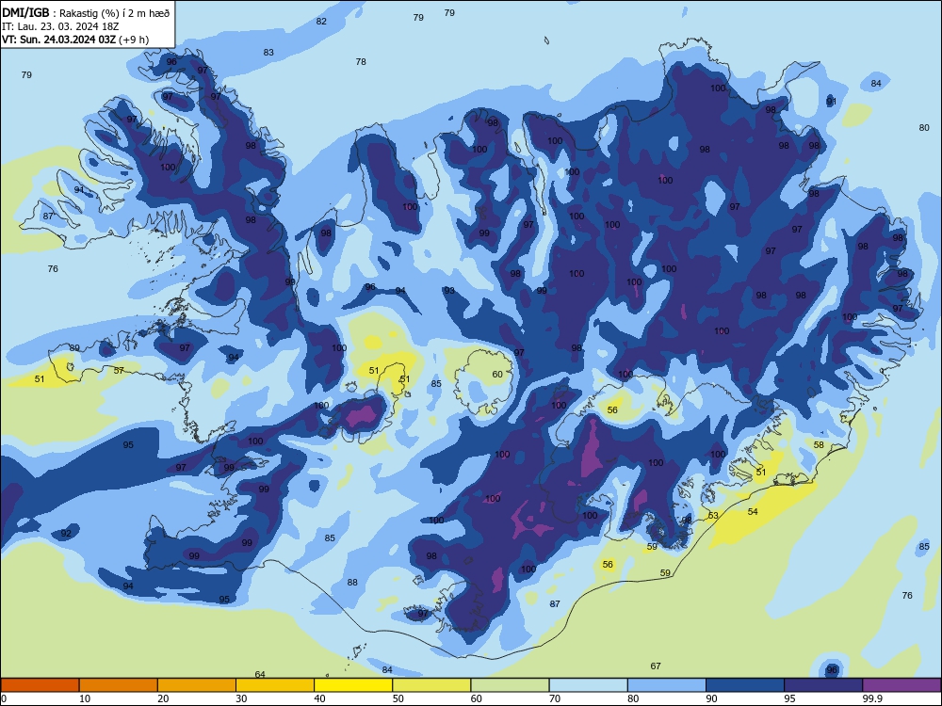942x706 pixels.
Task: Select the map value '67' in the southeast sea
Action: pos(656,666)
